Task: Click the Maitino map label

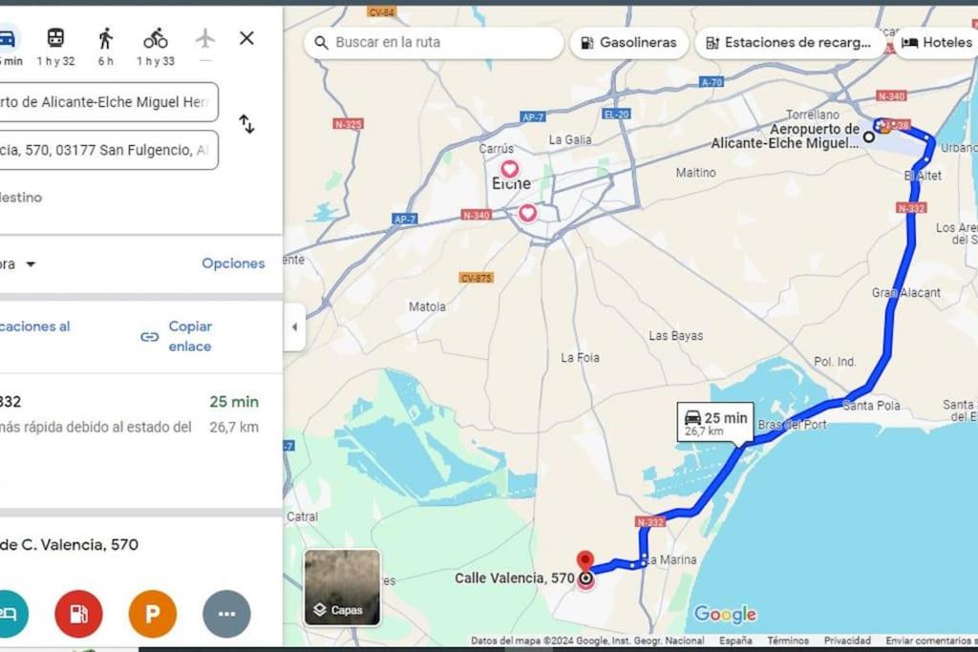Action: click(x=695, y=173)
